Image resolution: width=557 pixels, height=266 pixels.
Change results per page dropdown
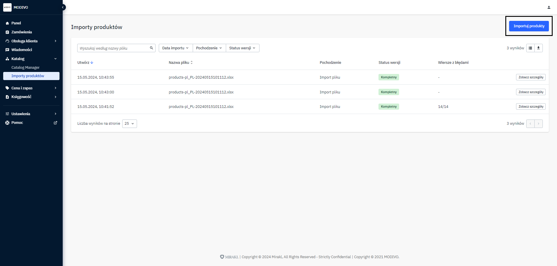(129, 124)
